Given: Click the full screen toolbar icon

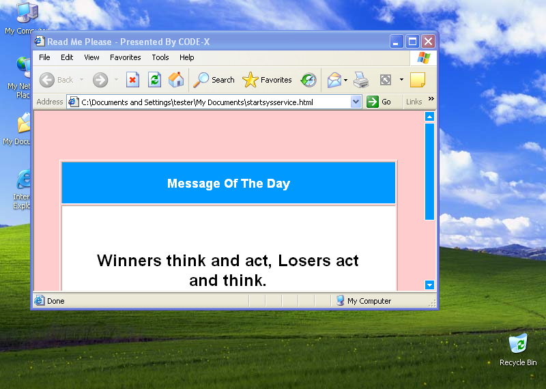Looking at the screenshot, I should (x=386, y=80).
